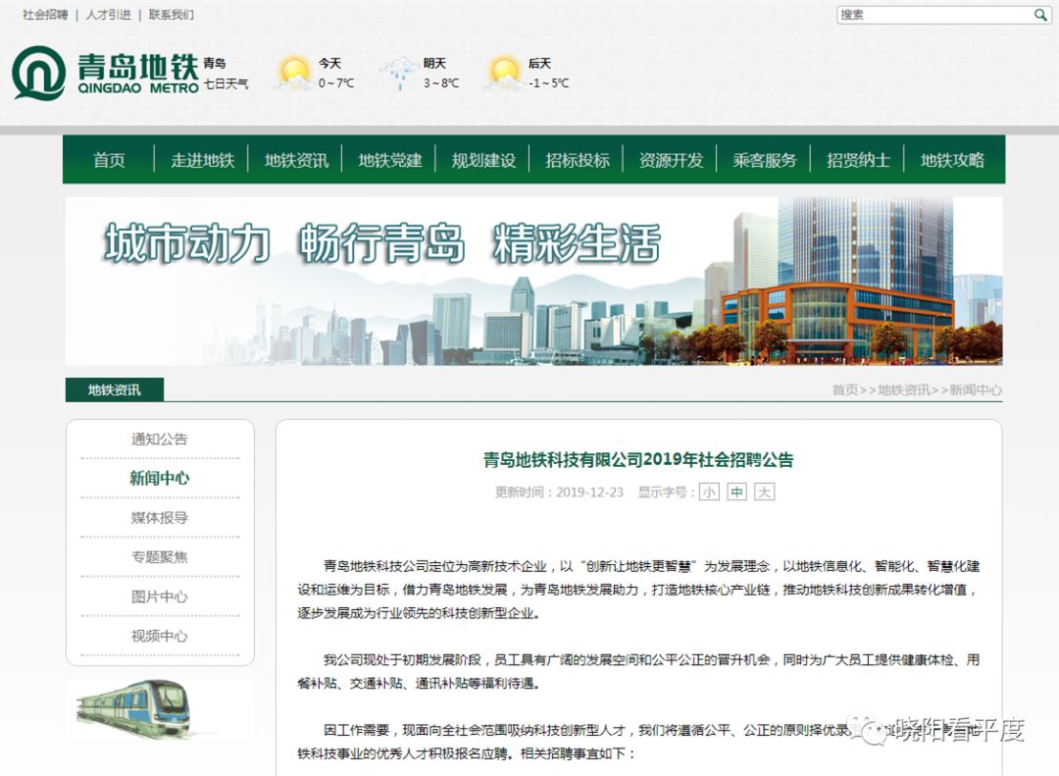Open the 乘客服务 navigation menu
The image size is (1059, 776).
click(x=765, y=160)
